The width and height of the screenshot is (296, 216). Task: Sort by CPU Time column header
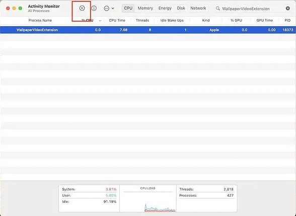pyautogui.click(x=117, y=20)
